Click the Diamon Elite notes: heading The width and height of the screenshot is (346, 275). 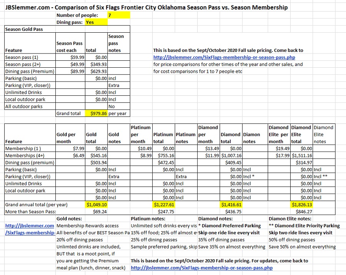tap(290, 219)
